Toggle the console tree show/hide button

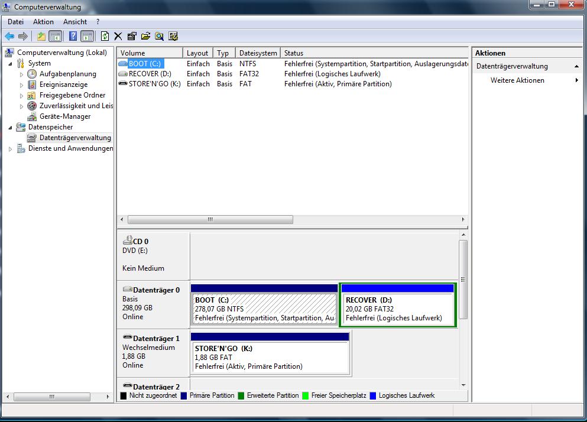55,36
